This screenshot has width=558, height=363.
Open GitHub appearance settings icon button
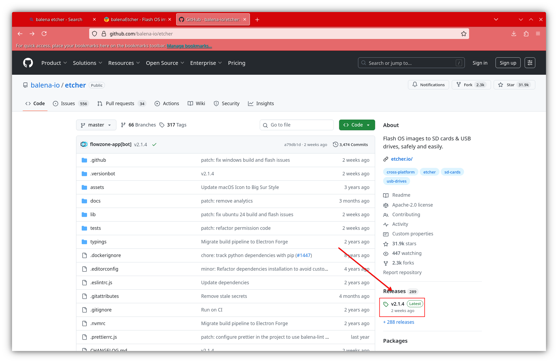[x=530, y=63]
